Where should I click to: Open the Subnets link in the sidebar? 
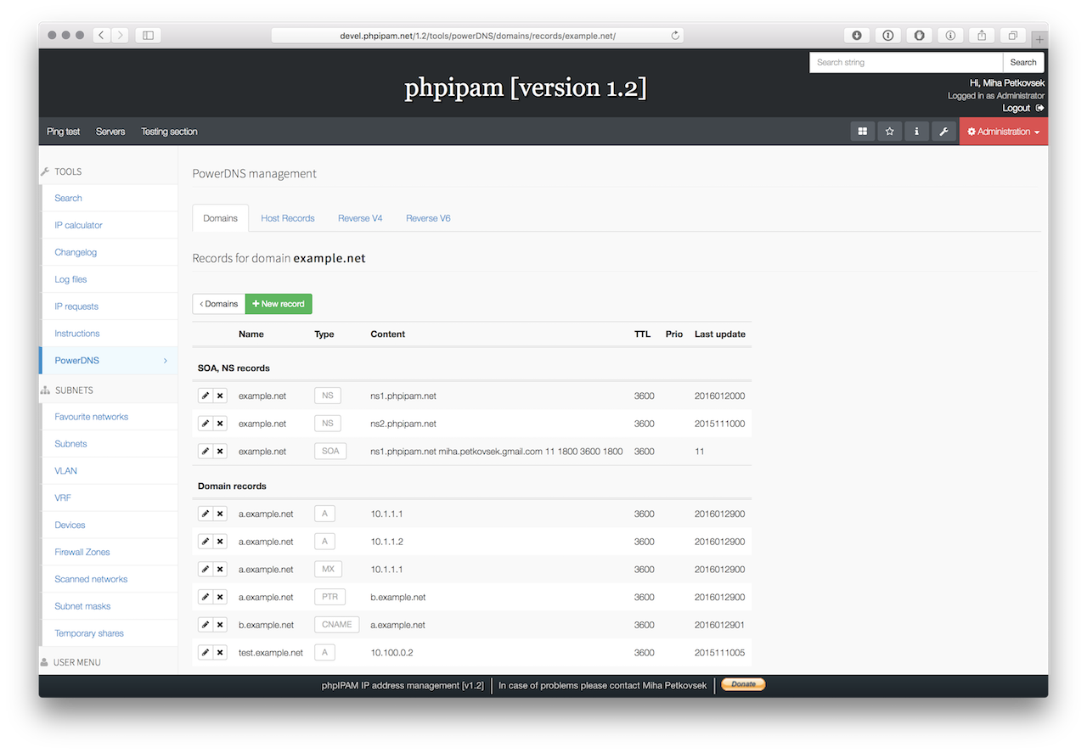(x=70, y=443)
